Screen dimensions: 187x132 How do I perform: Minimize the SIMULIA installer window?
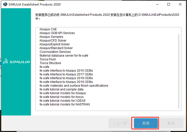(x=157, y=4)
